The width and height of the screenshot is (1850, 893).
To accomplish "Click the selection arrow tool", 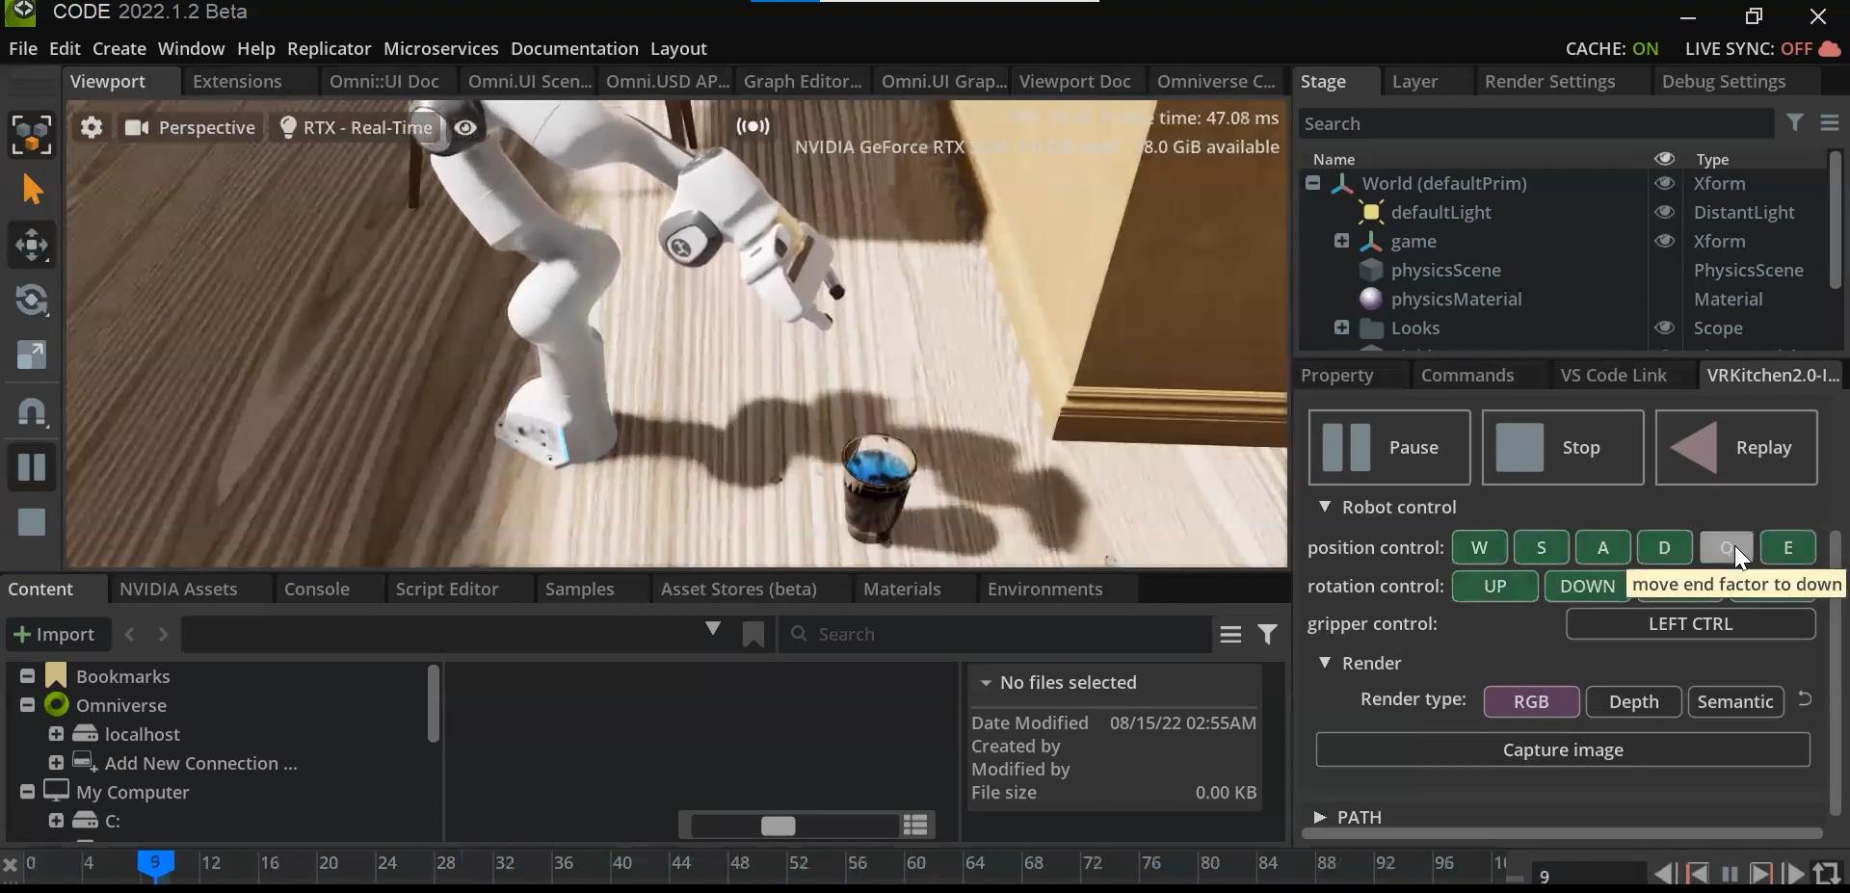I will tap(34, 190).
